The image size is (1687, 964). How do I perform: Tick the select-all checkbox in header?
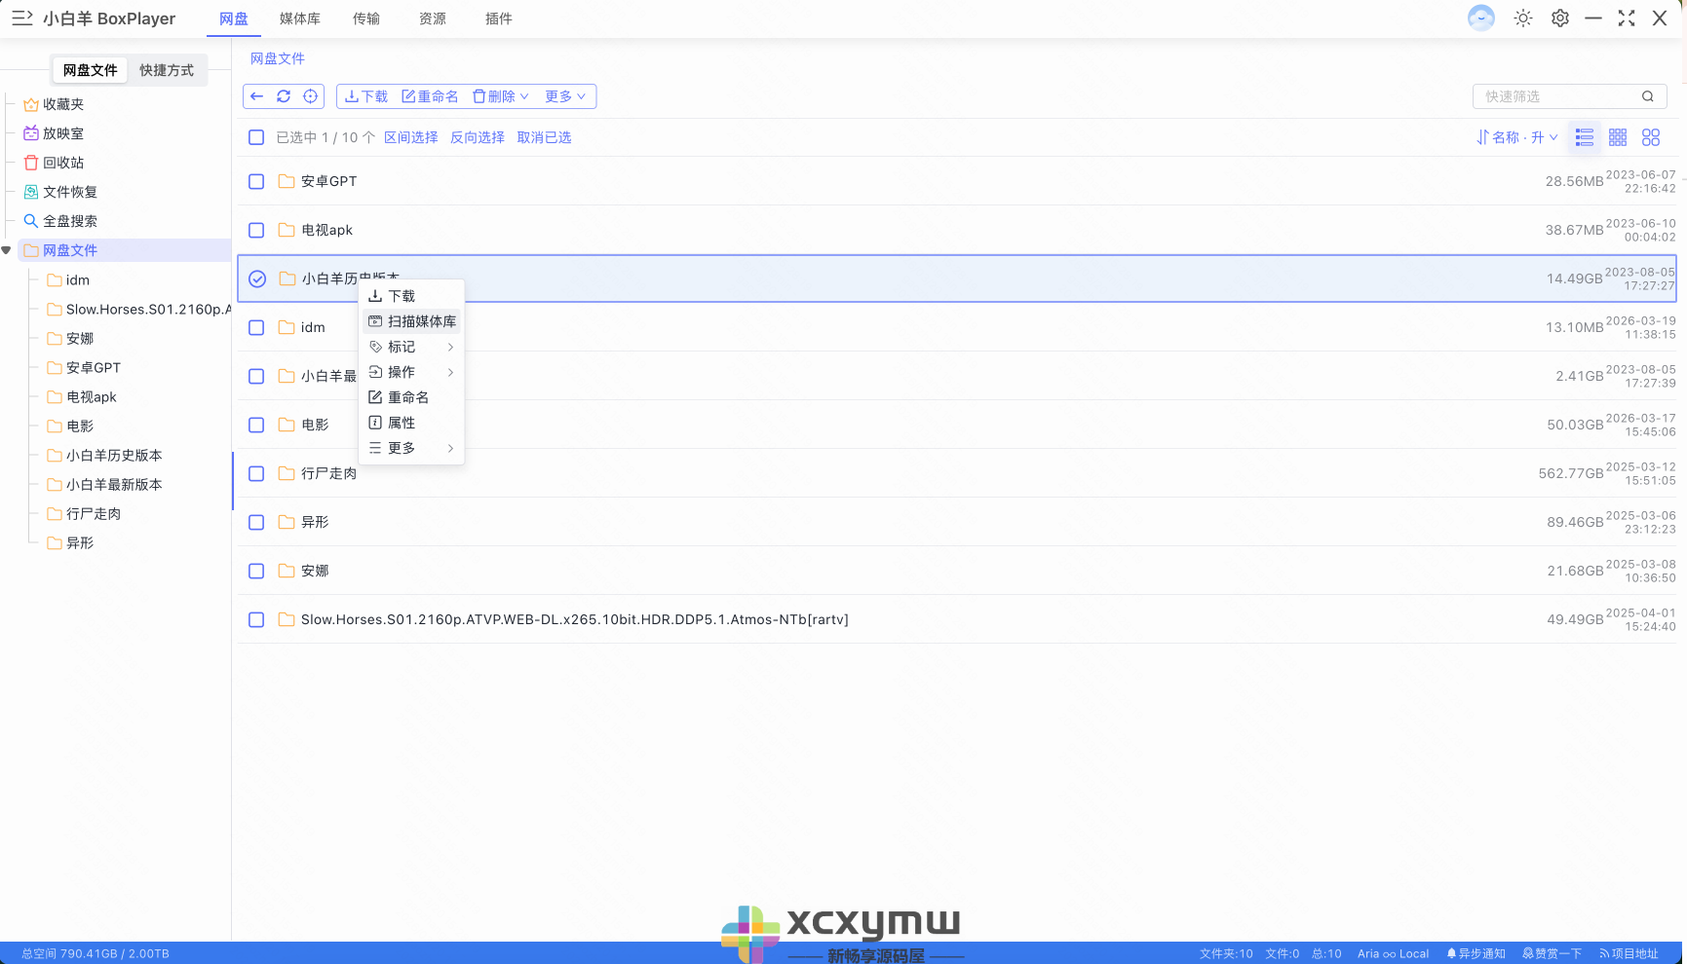coord(256,137)
